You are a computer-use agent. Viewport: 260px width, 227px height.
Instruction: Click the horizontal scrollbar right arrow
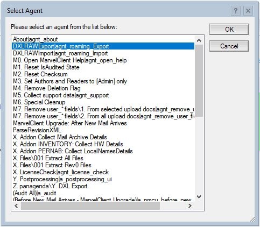(190, 205)
